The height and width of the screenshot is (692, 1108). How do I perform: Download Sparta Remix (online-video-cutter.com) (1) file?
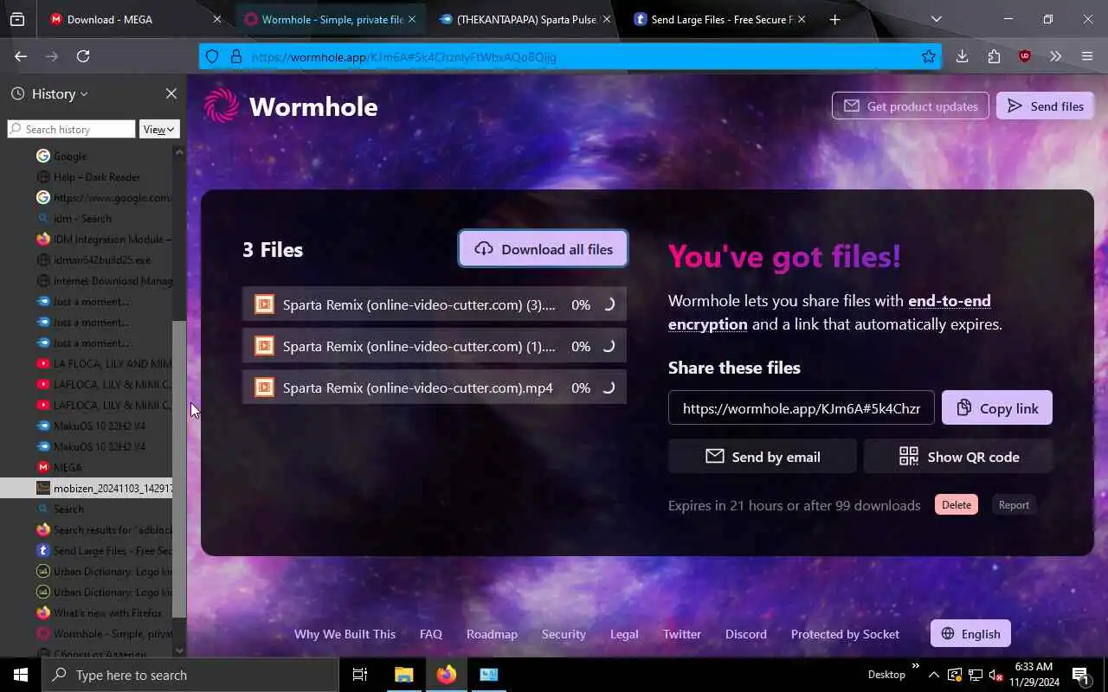(x=435, y=346)
